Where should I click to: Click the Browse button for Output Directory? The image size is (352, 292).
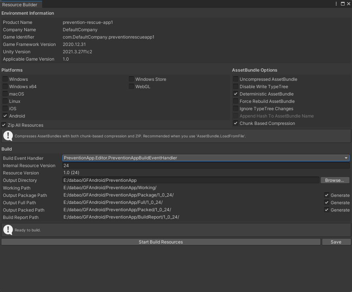click(334, 180)
